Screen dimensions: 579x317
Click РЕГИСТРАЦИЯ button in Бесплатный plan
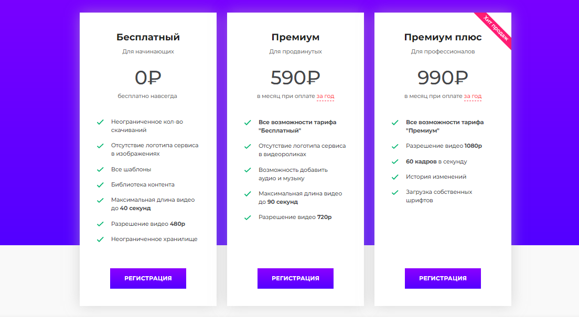click(148, 278)
